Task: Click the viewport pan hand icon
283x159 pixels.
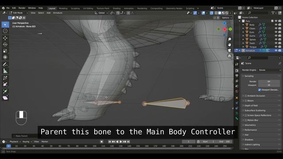Action: click(x=229, y=45)
